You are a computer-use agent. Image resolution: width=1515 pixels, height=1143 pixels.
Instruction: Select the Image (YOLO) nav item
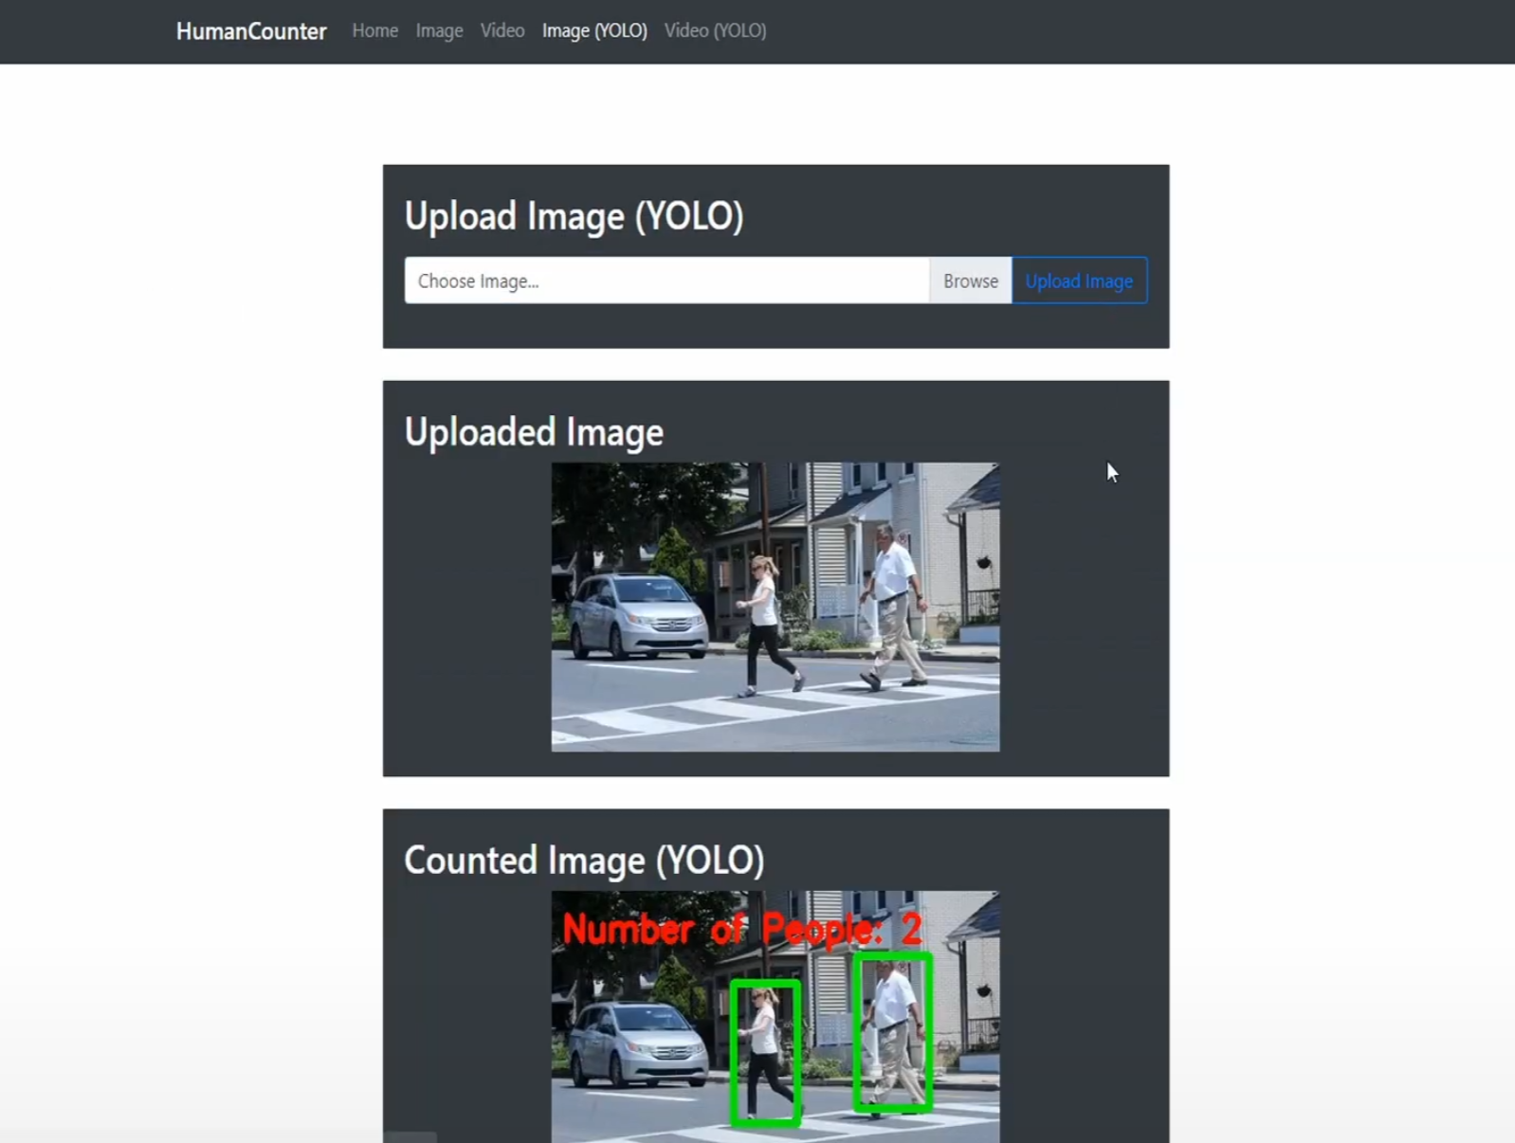(x=594, y=30)
